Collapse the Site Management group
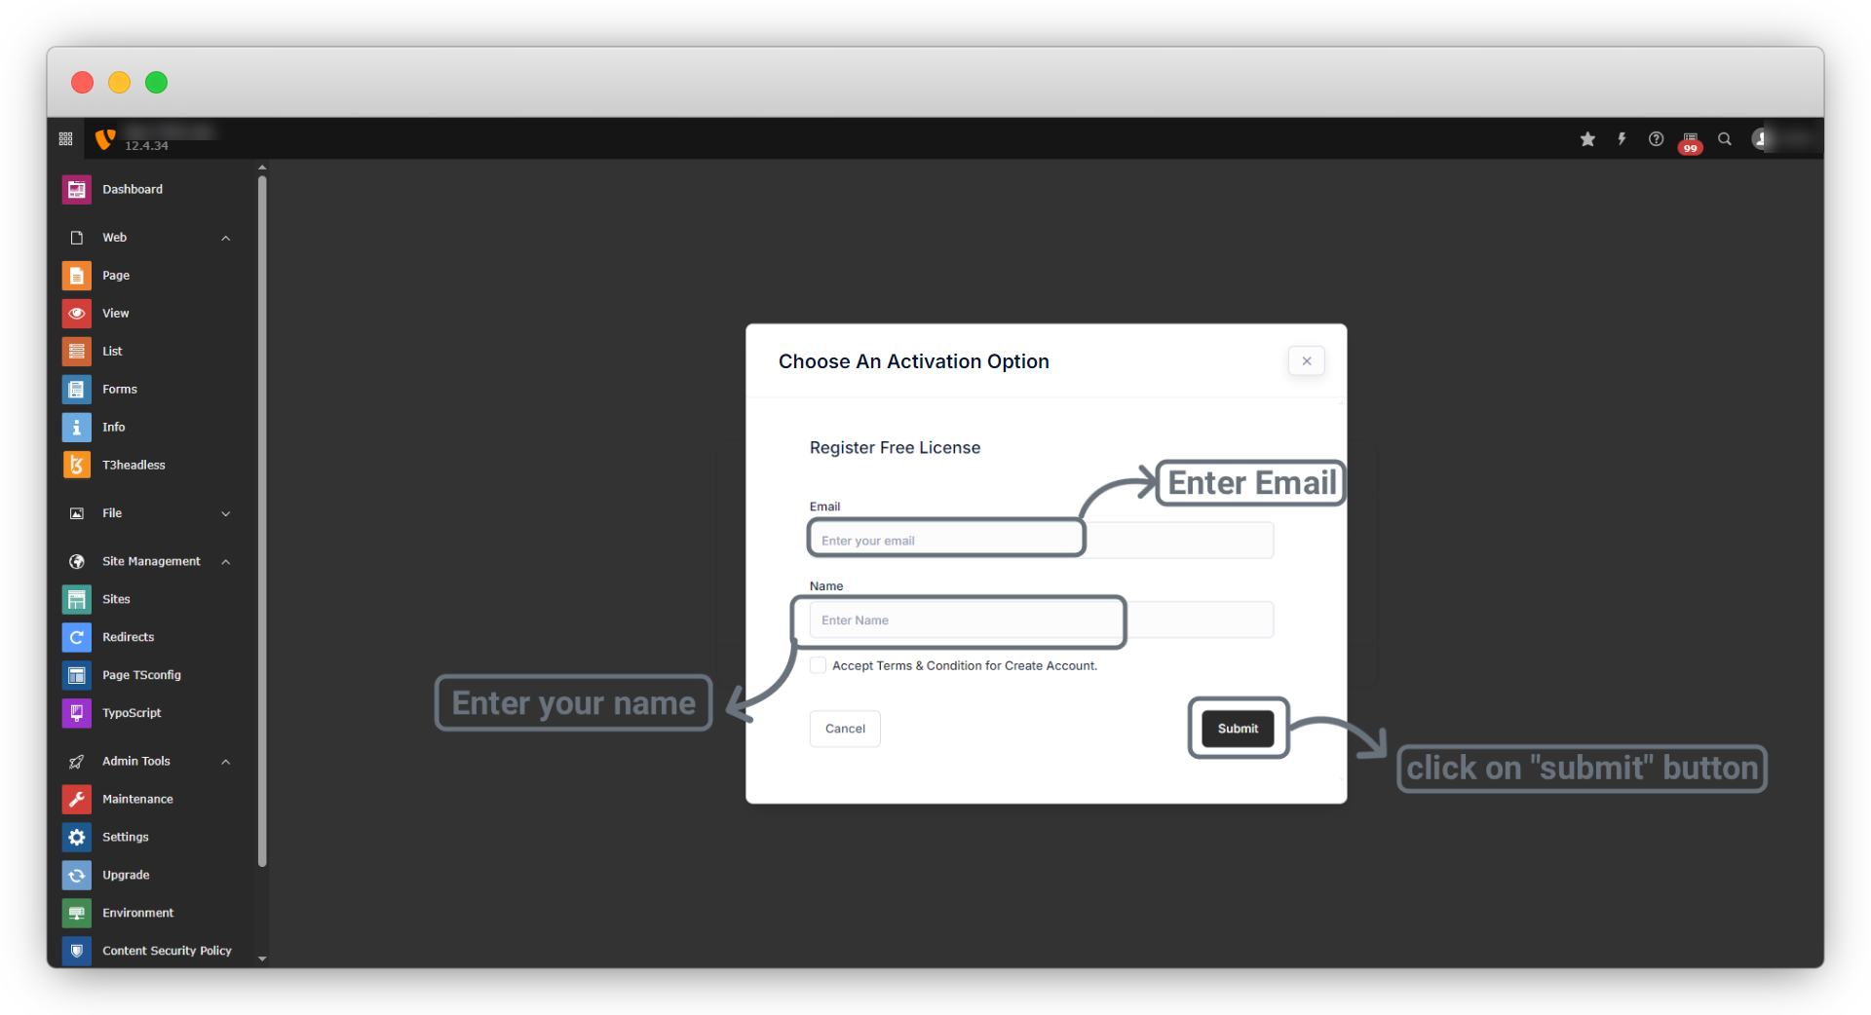 (x=226, y=562)
